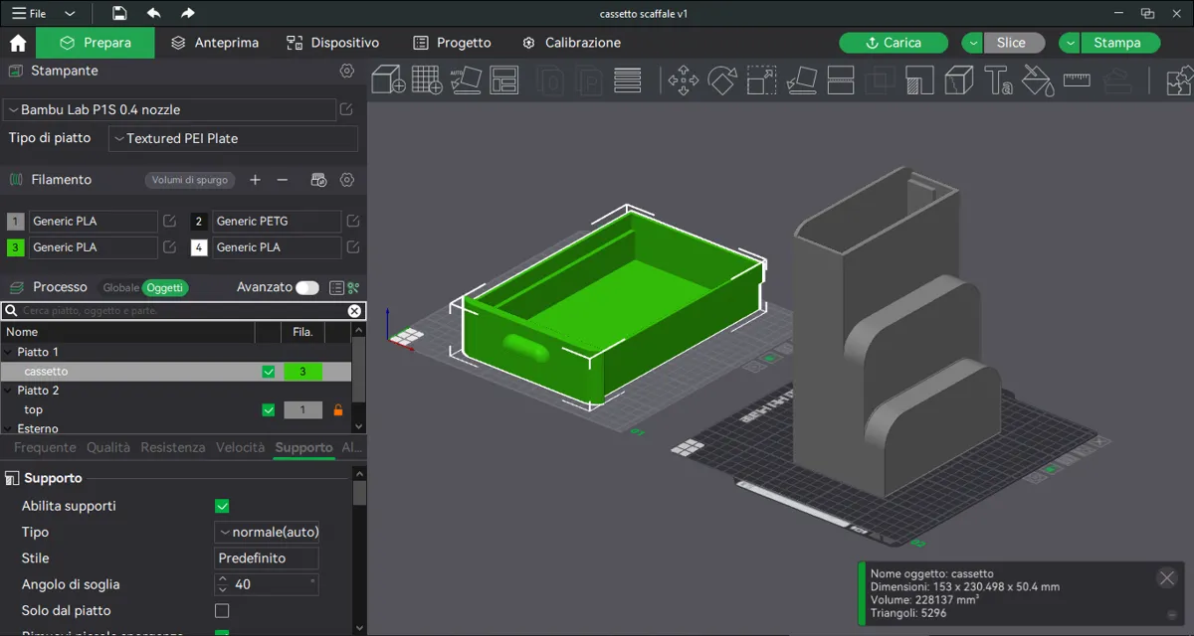Switch to the Anteprima tab
Screen dimensions: 1194x636
(x=215, y=43)
